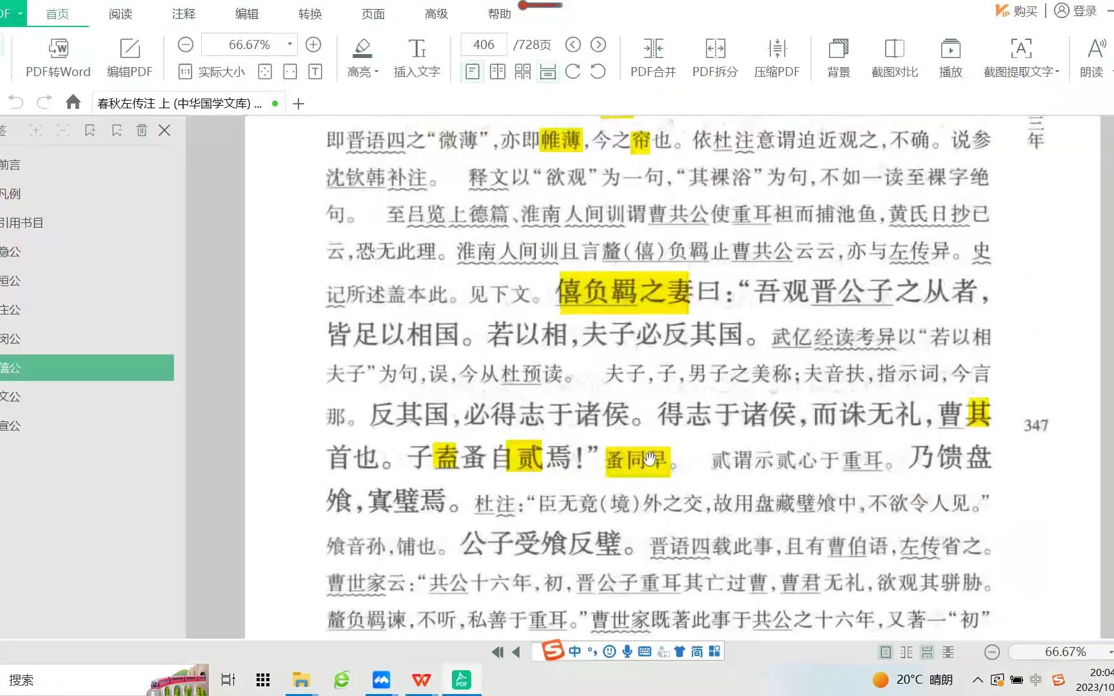
Task: Open the 高级 tab
Action: pos(436,14)
